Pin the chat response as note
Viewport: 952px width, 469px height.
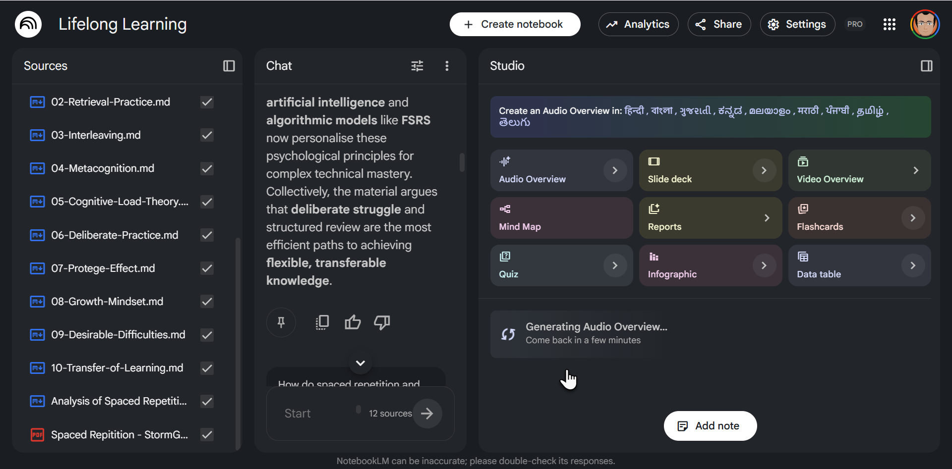click(281, 322)
